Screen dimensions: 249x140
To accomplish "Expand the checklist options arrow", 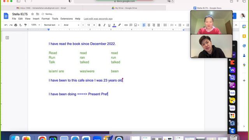I will 175,25.
